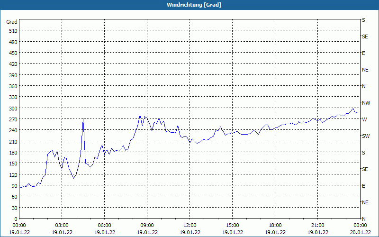379x237 pixels.
Task: Select the 210 y-axis label
Action: pyautogui.click(x=13, y=141)
